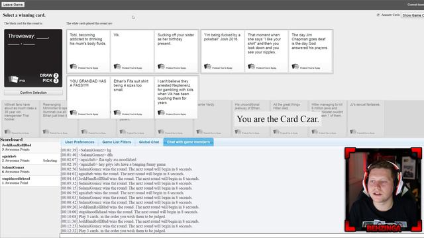Click card logo on the black card
Screen dimensions: 424x238
point(13,79)
